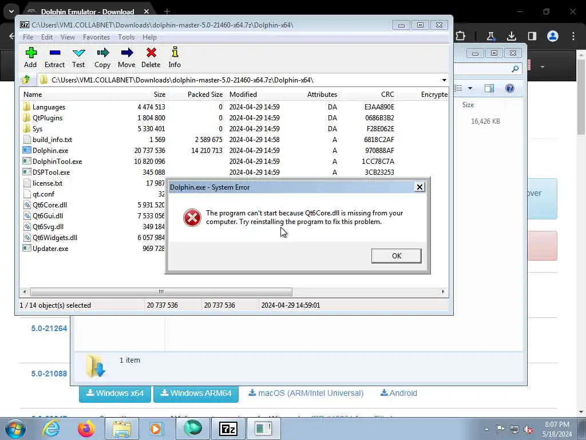Select Qt6Gui.dll file
The height and width of the screenshot is (440, 586).
tap(47, 216)
